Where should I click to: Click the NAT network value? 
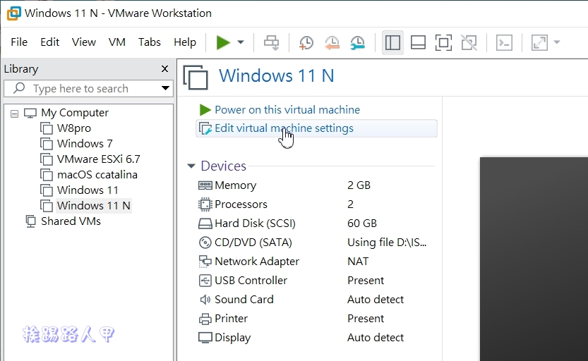pos(358,262)
